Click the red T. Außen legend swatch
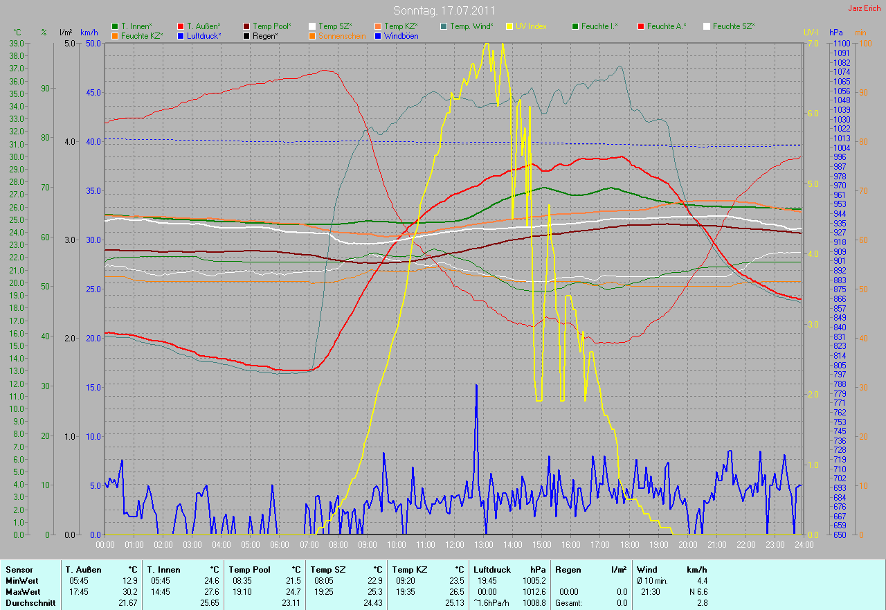886x610 pixels. point(181,26)
